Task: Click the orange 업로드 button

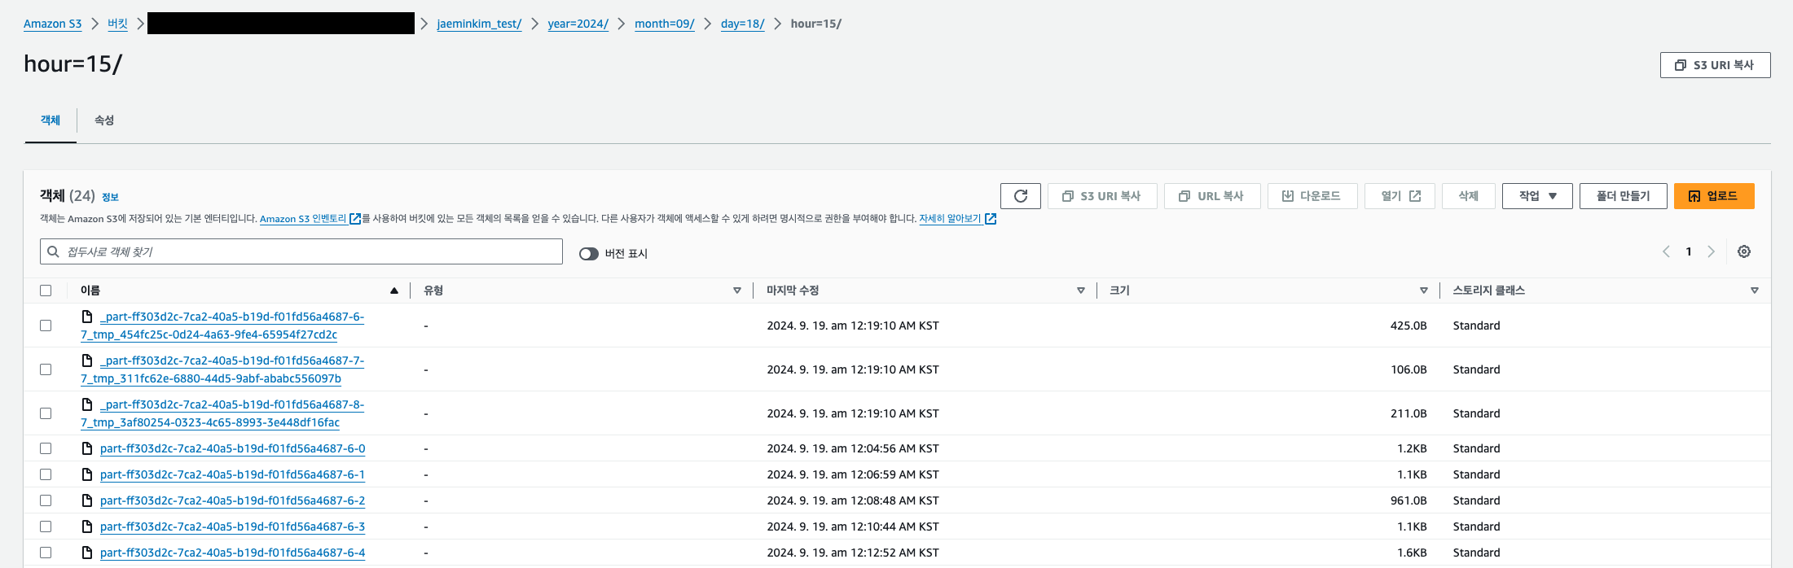Action: point(1714,196)
